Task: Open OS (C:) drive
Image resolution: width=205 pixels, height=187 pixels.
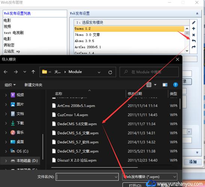Action: click(x=19, y=151)
